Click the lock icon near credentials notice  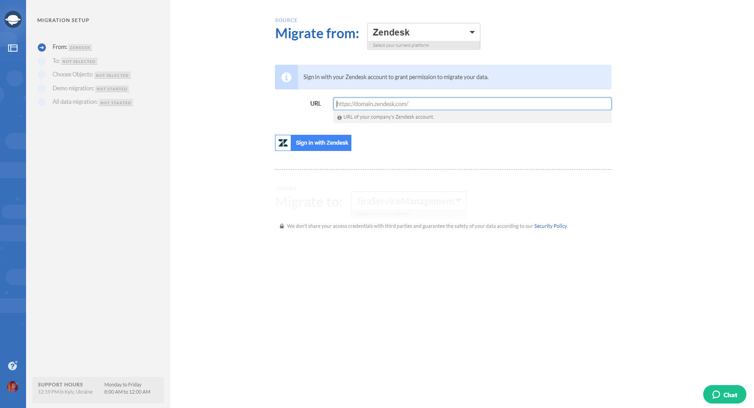(x=282, y=226)
